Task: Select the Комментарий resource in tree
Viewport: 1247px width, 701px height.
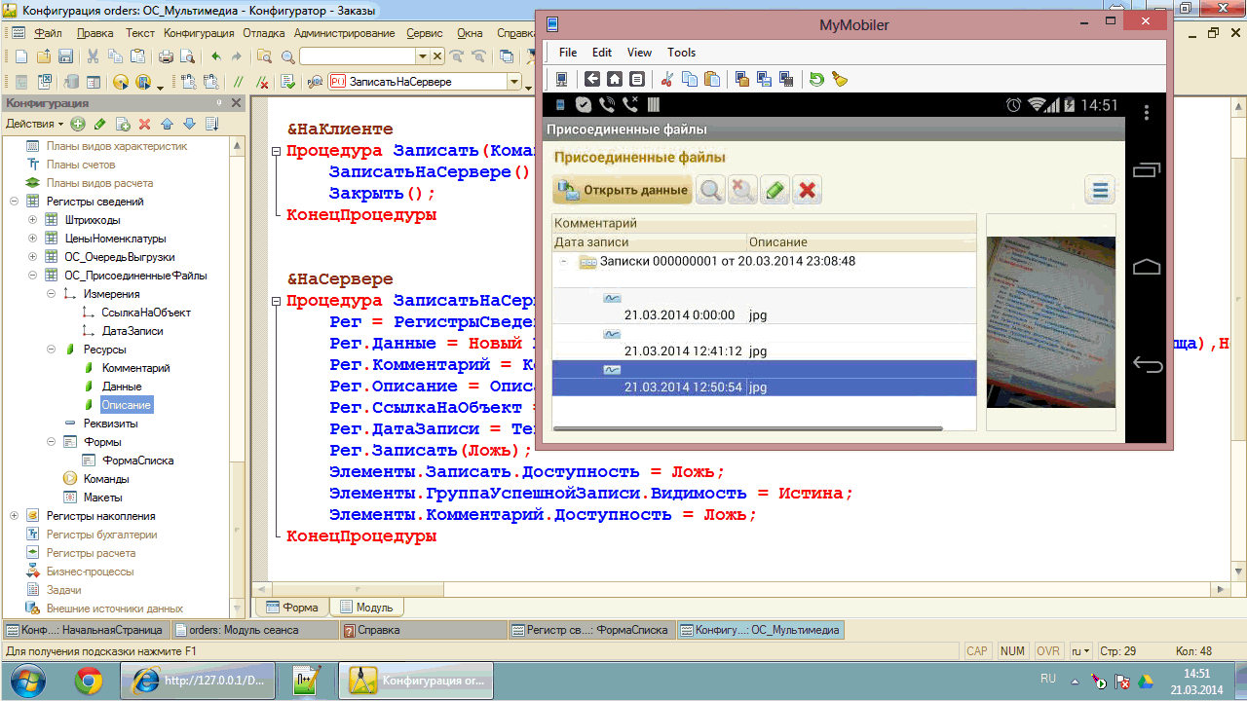Action: [x=135, y=368]
